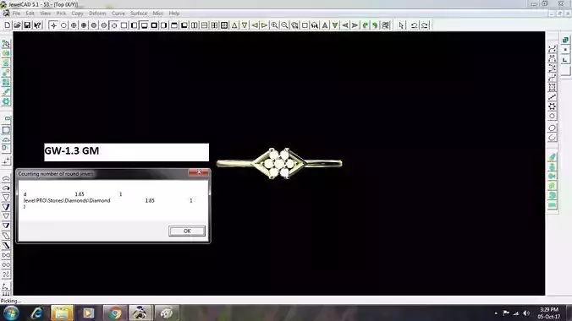Open the Edit menu
Viewport: 572px width, 321px height.
coord(30,14)
